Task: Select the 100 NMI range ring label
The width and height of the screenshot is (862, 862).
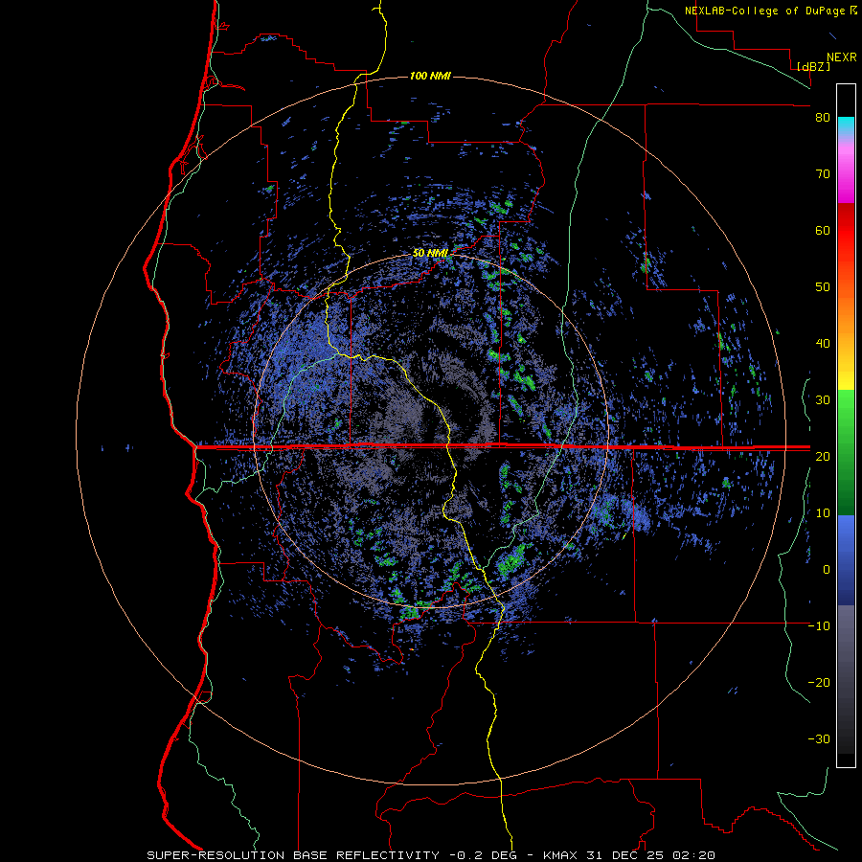Action: coord(430,76)
